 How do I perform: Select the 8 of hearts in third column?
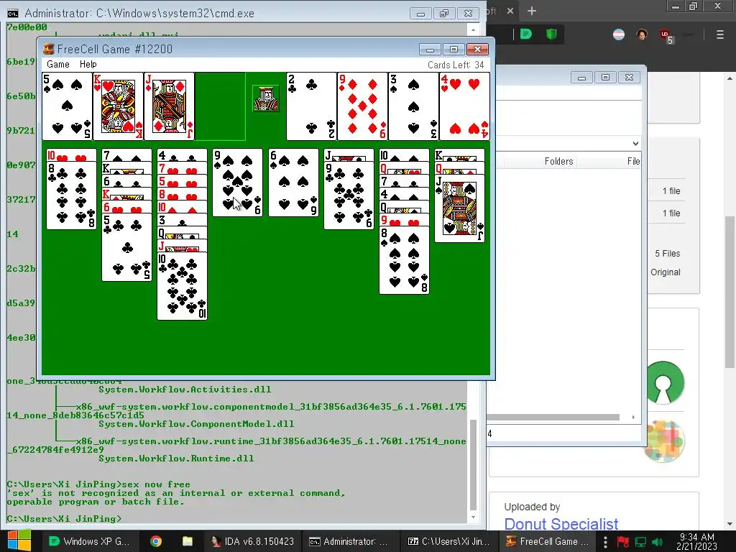tap(182, 194)
